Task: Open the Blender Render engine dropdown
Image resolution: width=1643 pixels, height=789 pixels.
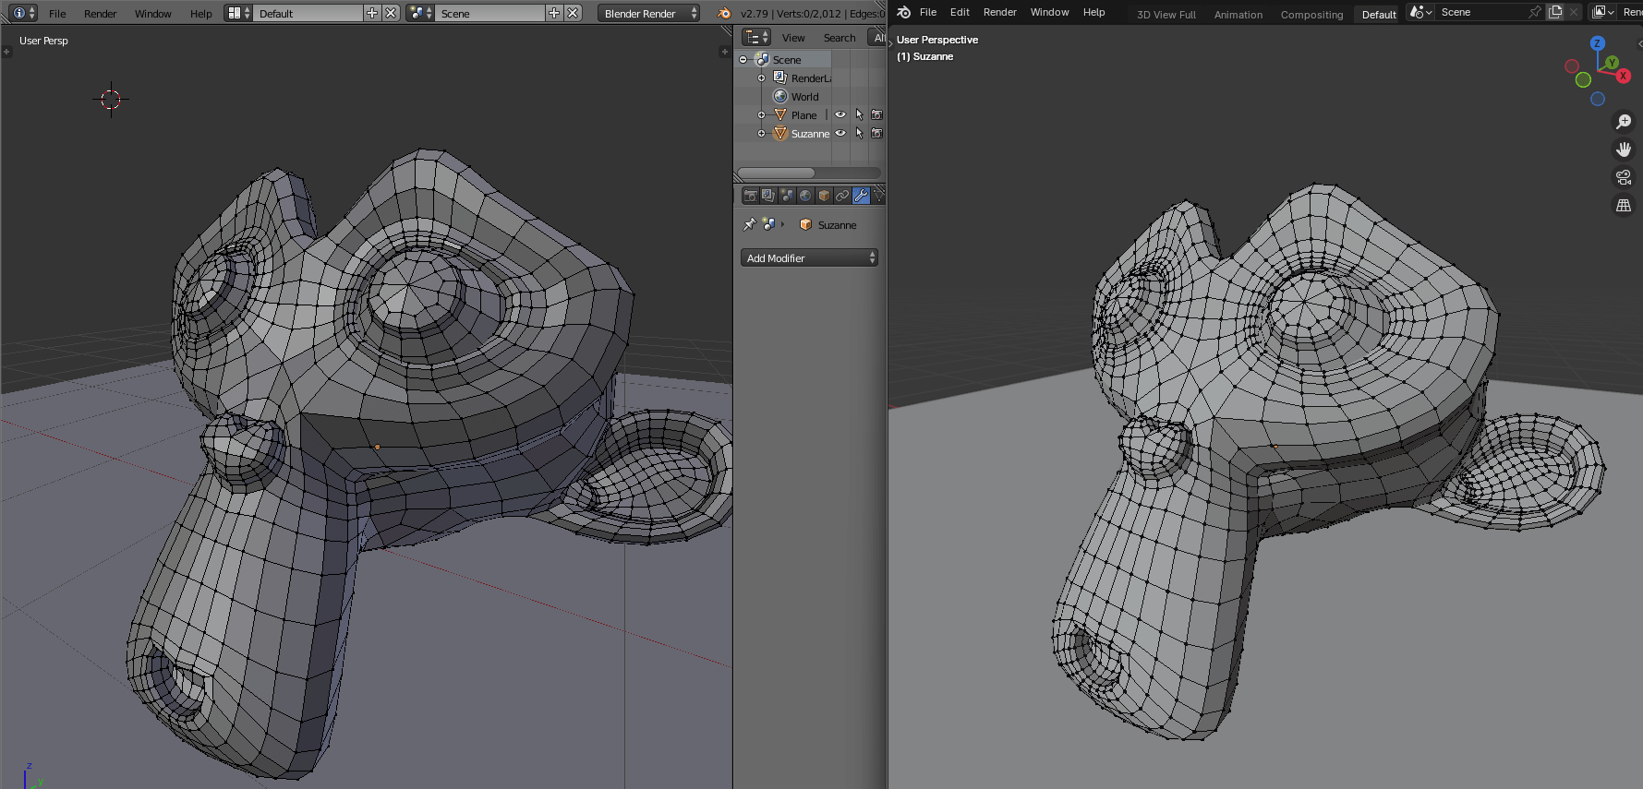Action: [648, 13]
